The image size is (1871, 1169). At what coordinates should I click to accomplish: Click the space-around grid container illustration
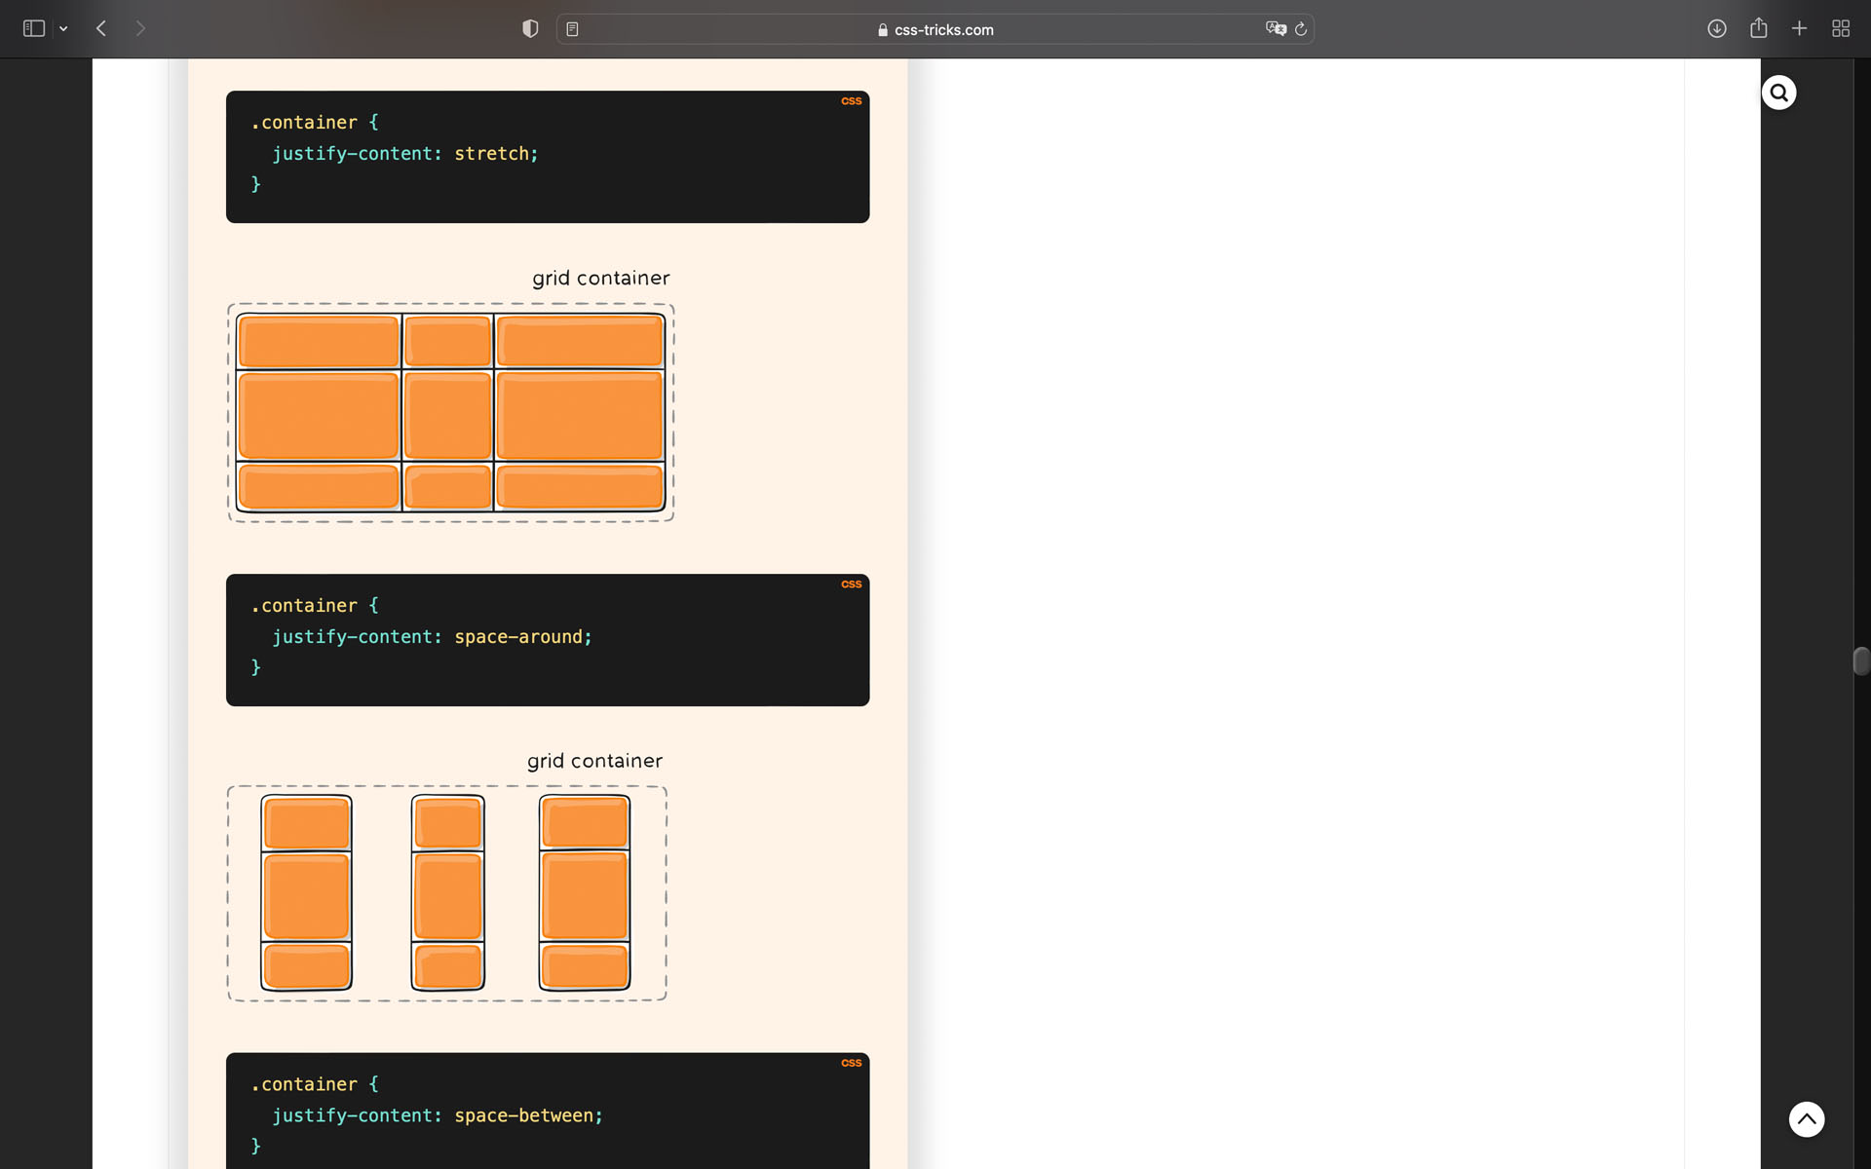point(446,893)
